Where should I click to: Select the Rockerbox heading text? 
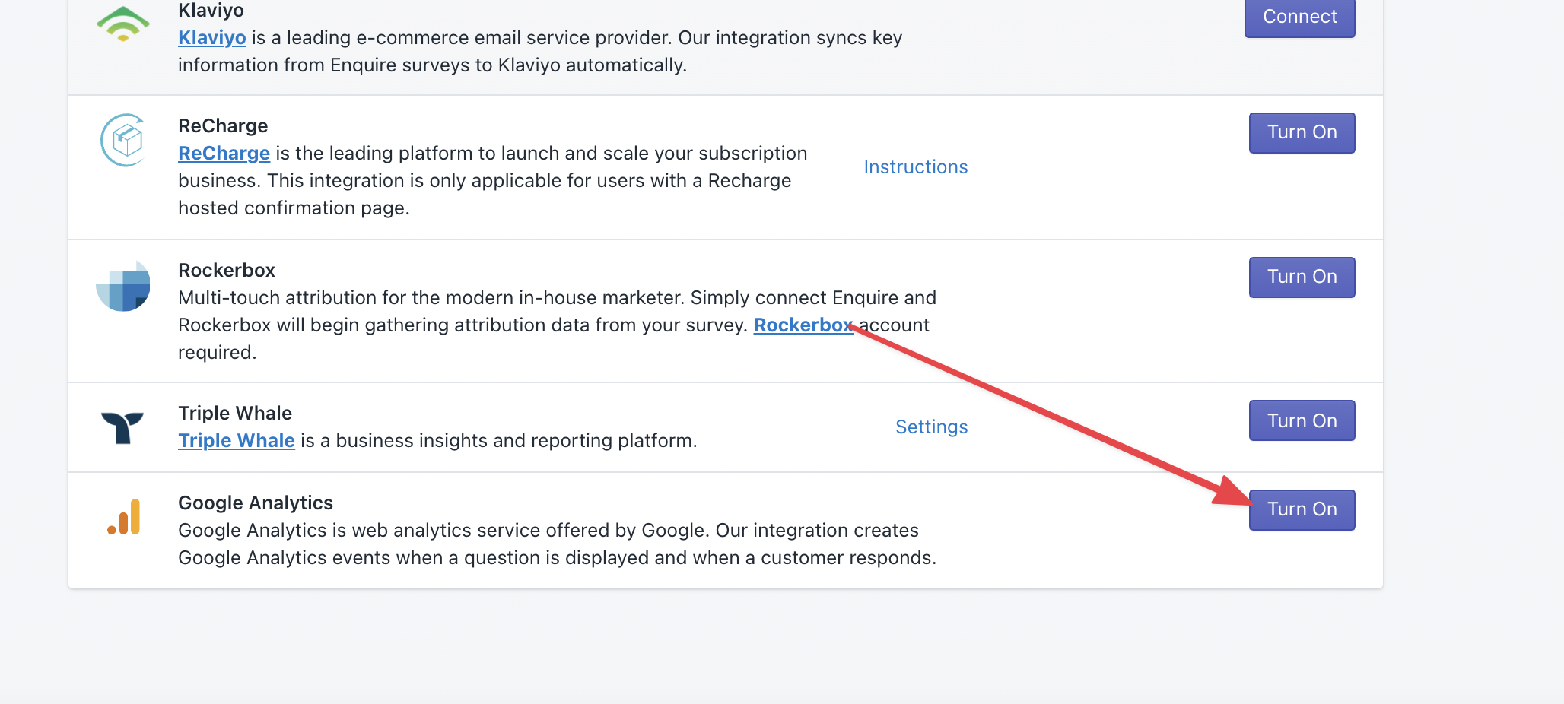coord(227,271)
